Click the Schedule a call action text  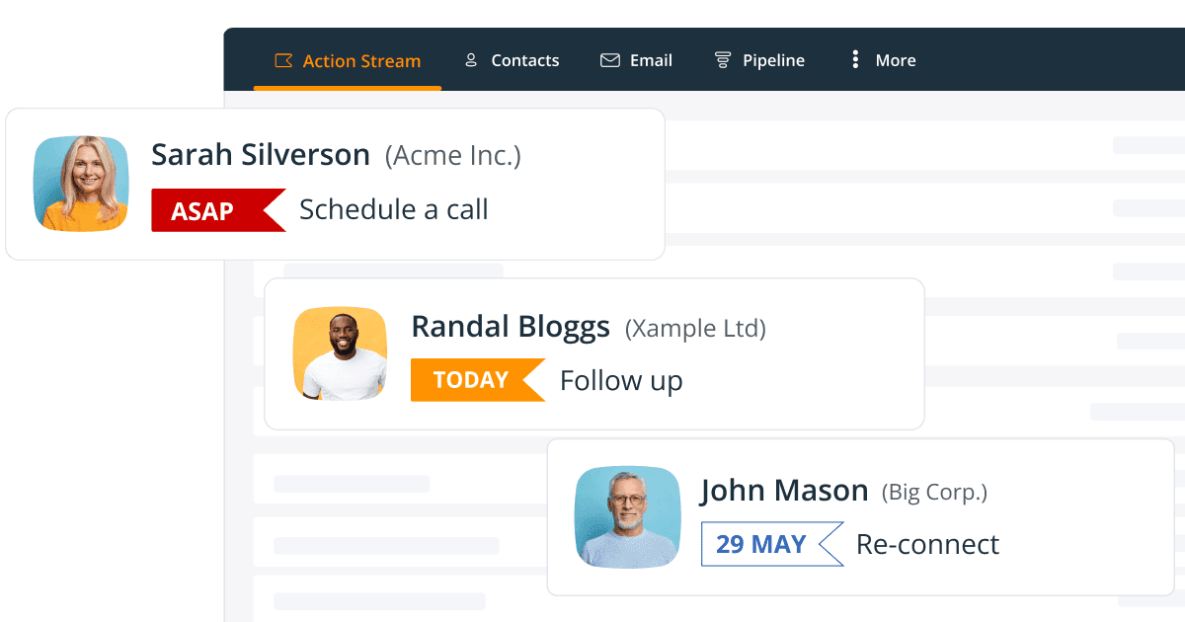394,209
